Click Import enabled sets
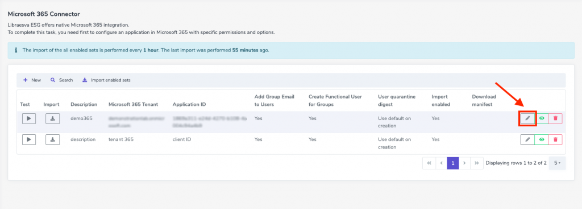The width and height of the screenshot is (582, 209). tap(106, 80)
